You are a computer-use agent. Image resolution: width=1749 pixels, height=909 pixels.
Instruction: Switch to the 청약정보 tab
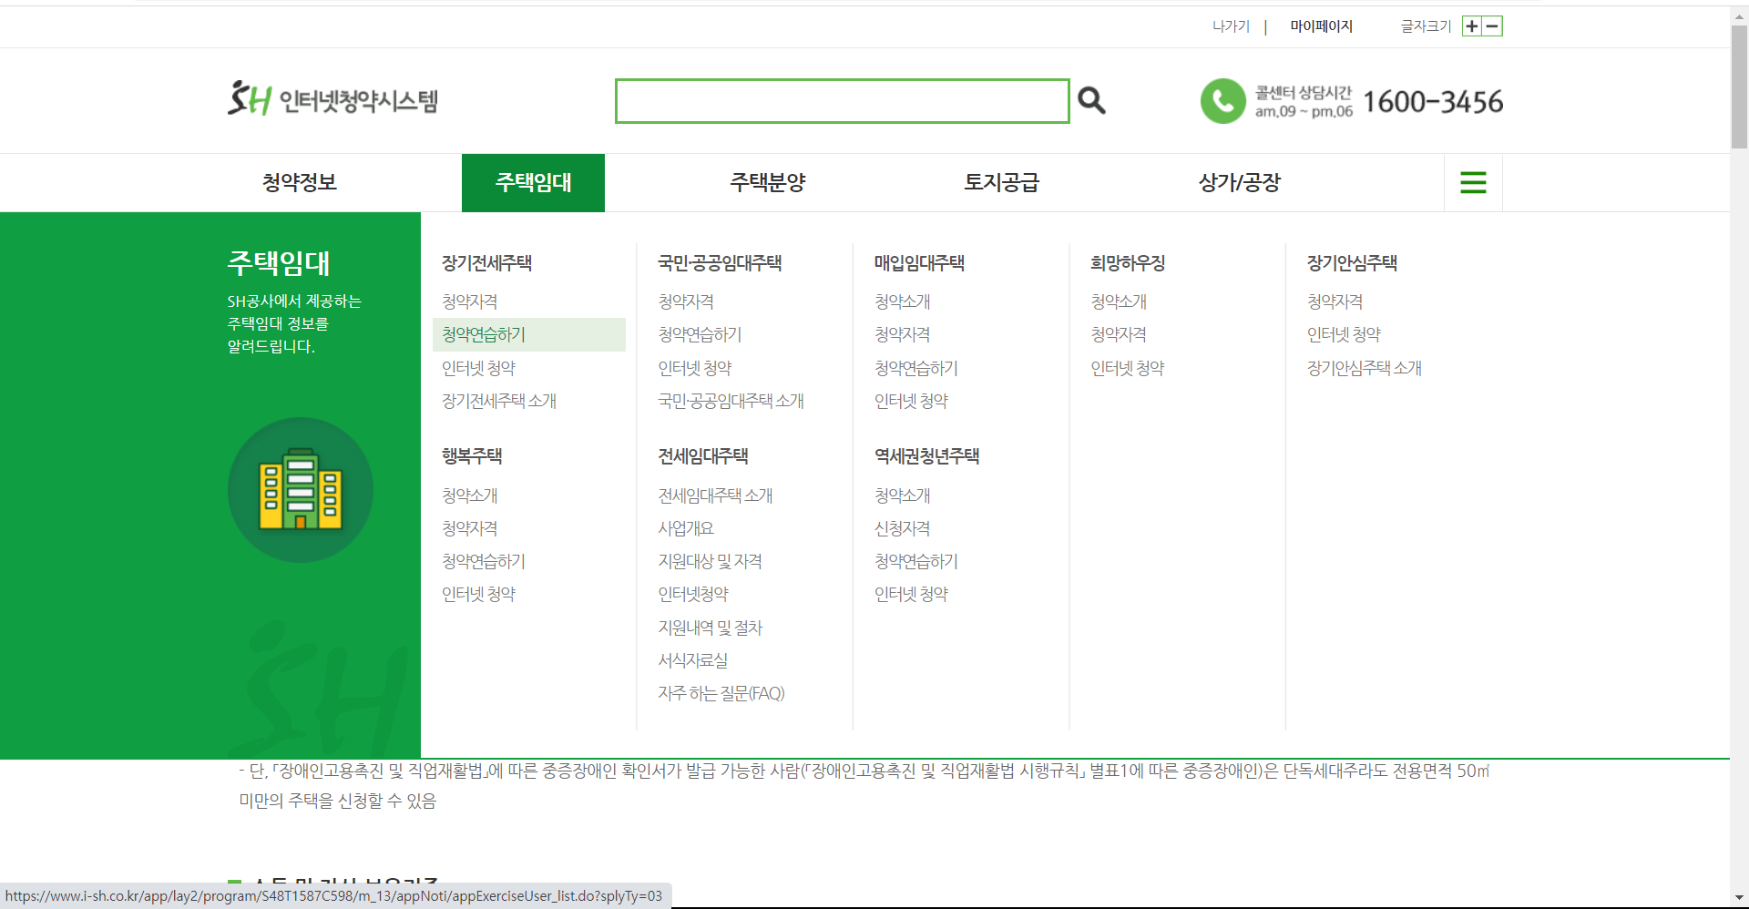tap(300, 182)
